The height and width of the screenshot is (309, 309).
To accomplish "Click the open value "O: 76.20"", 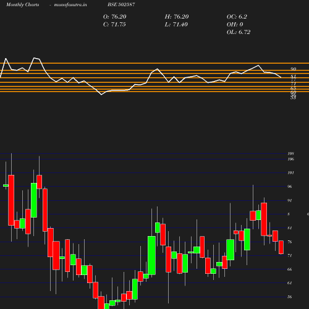I will pyautogui.click(x=114, y=17).
